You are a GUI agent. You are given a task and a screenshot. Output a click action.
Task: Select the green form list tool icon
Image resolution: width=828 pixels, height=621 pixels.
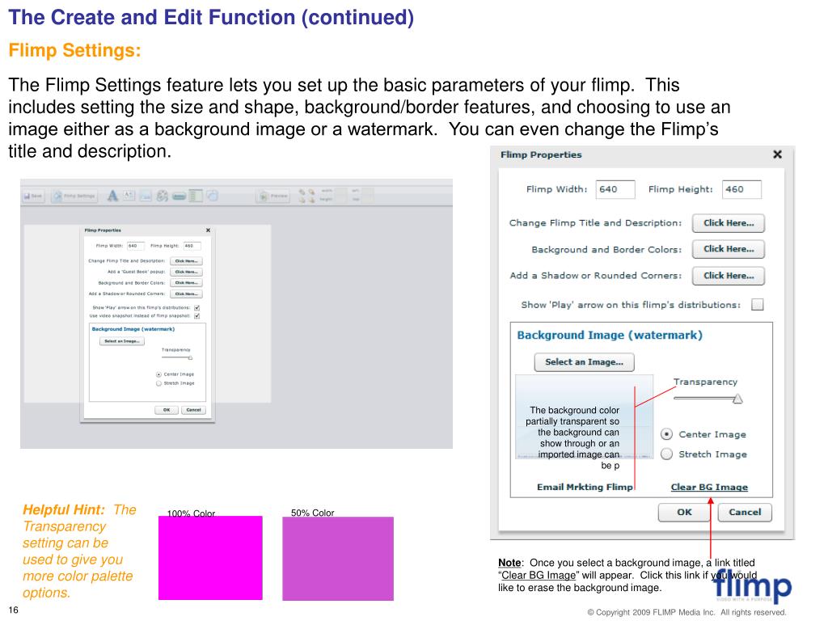(x=196, y=196)
